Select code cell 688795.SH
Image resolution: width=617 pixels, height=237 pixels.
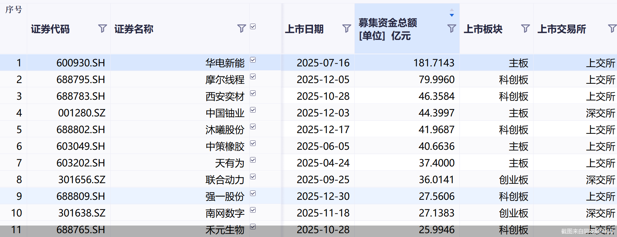(x=81, y=80)
